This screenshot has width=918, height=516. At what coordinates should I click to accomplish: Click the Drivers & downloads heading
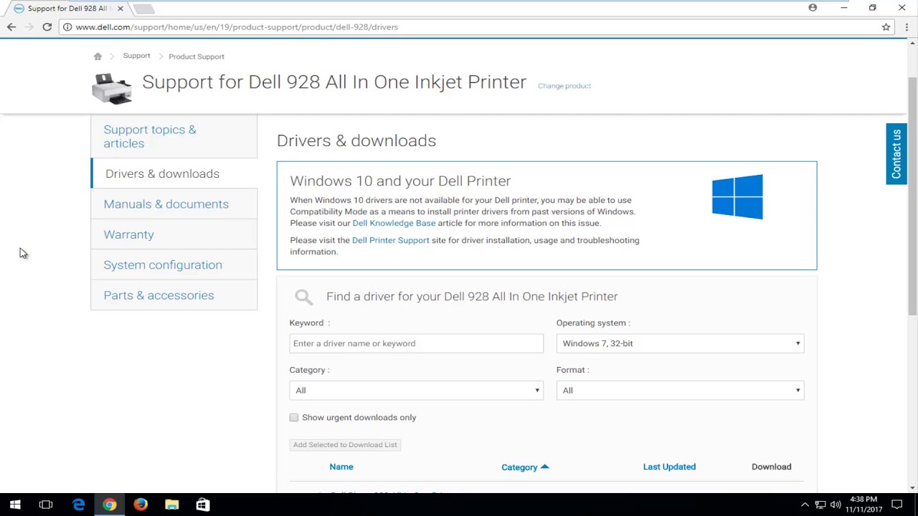click(356, 140)
